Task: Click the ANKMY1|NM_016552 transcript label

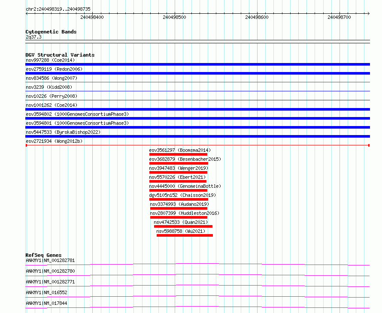Action: 46,292
